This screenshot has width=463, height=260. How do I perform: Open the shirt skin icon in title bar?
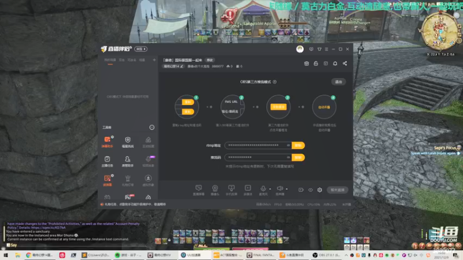point(319,49)
